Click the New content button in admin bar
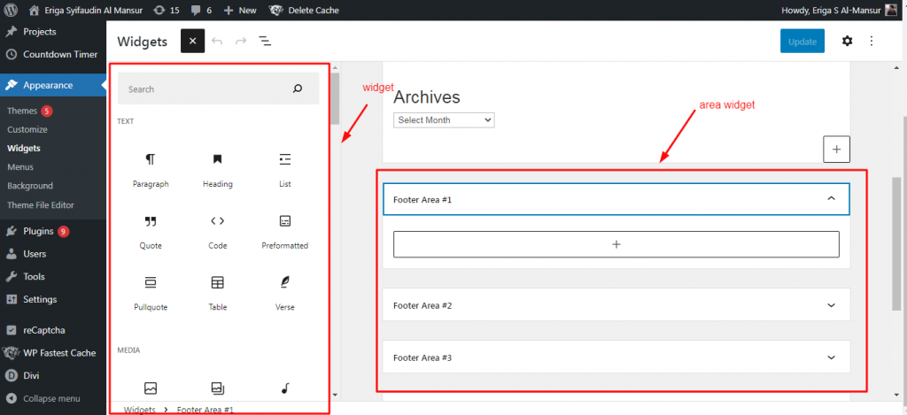The height and width of the screenshot is (415, 907). [x=239, y=10]
